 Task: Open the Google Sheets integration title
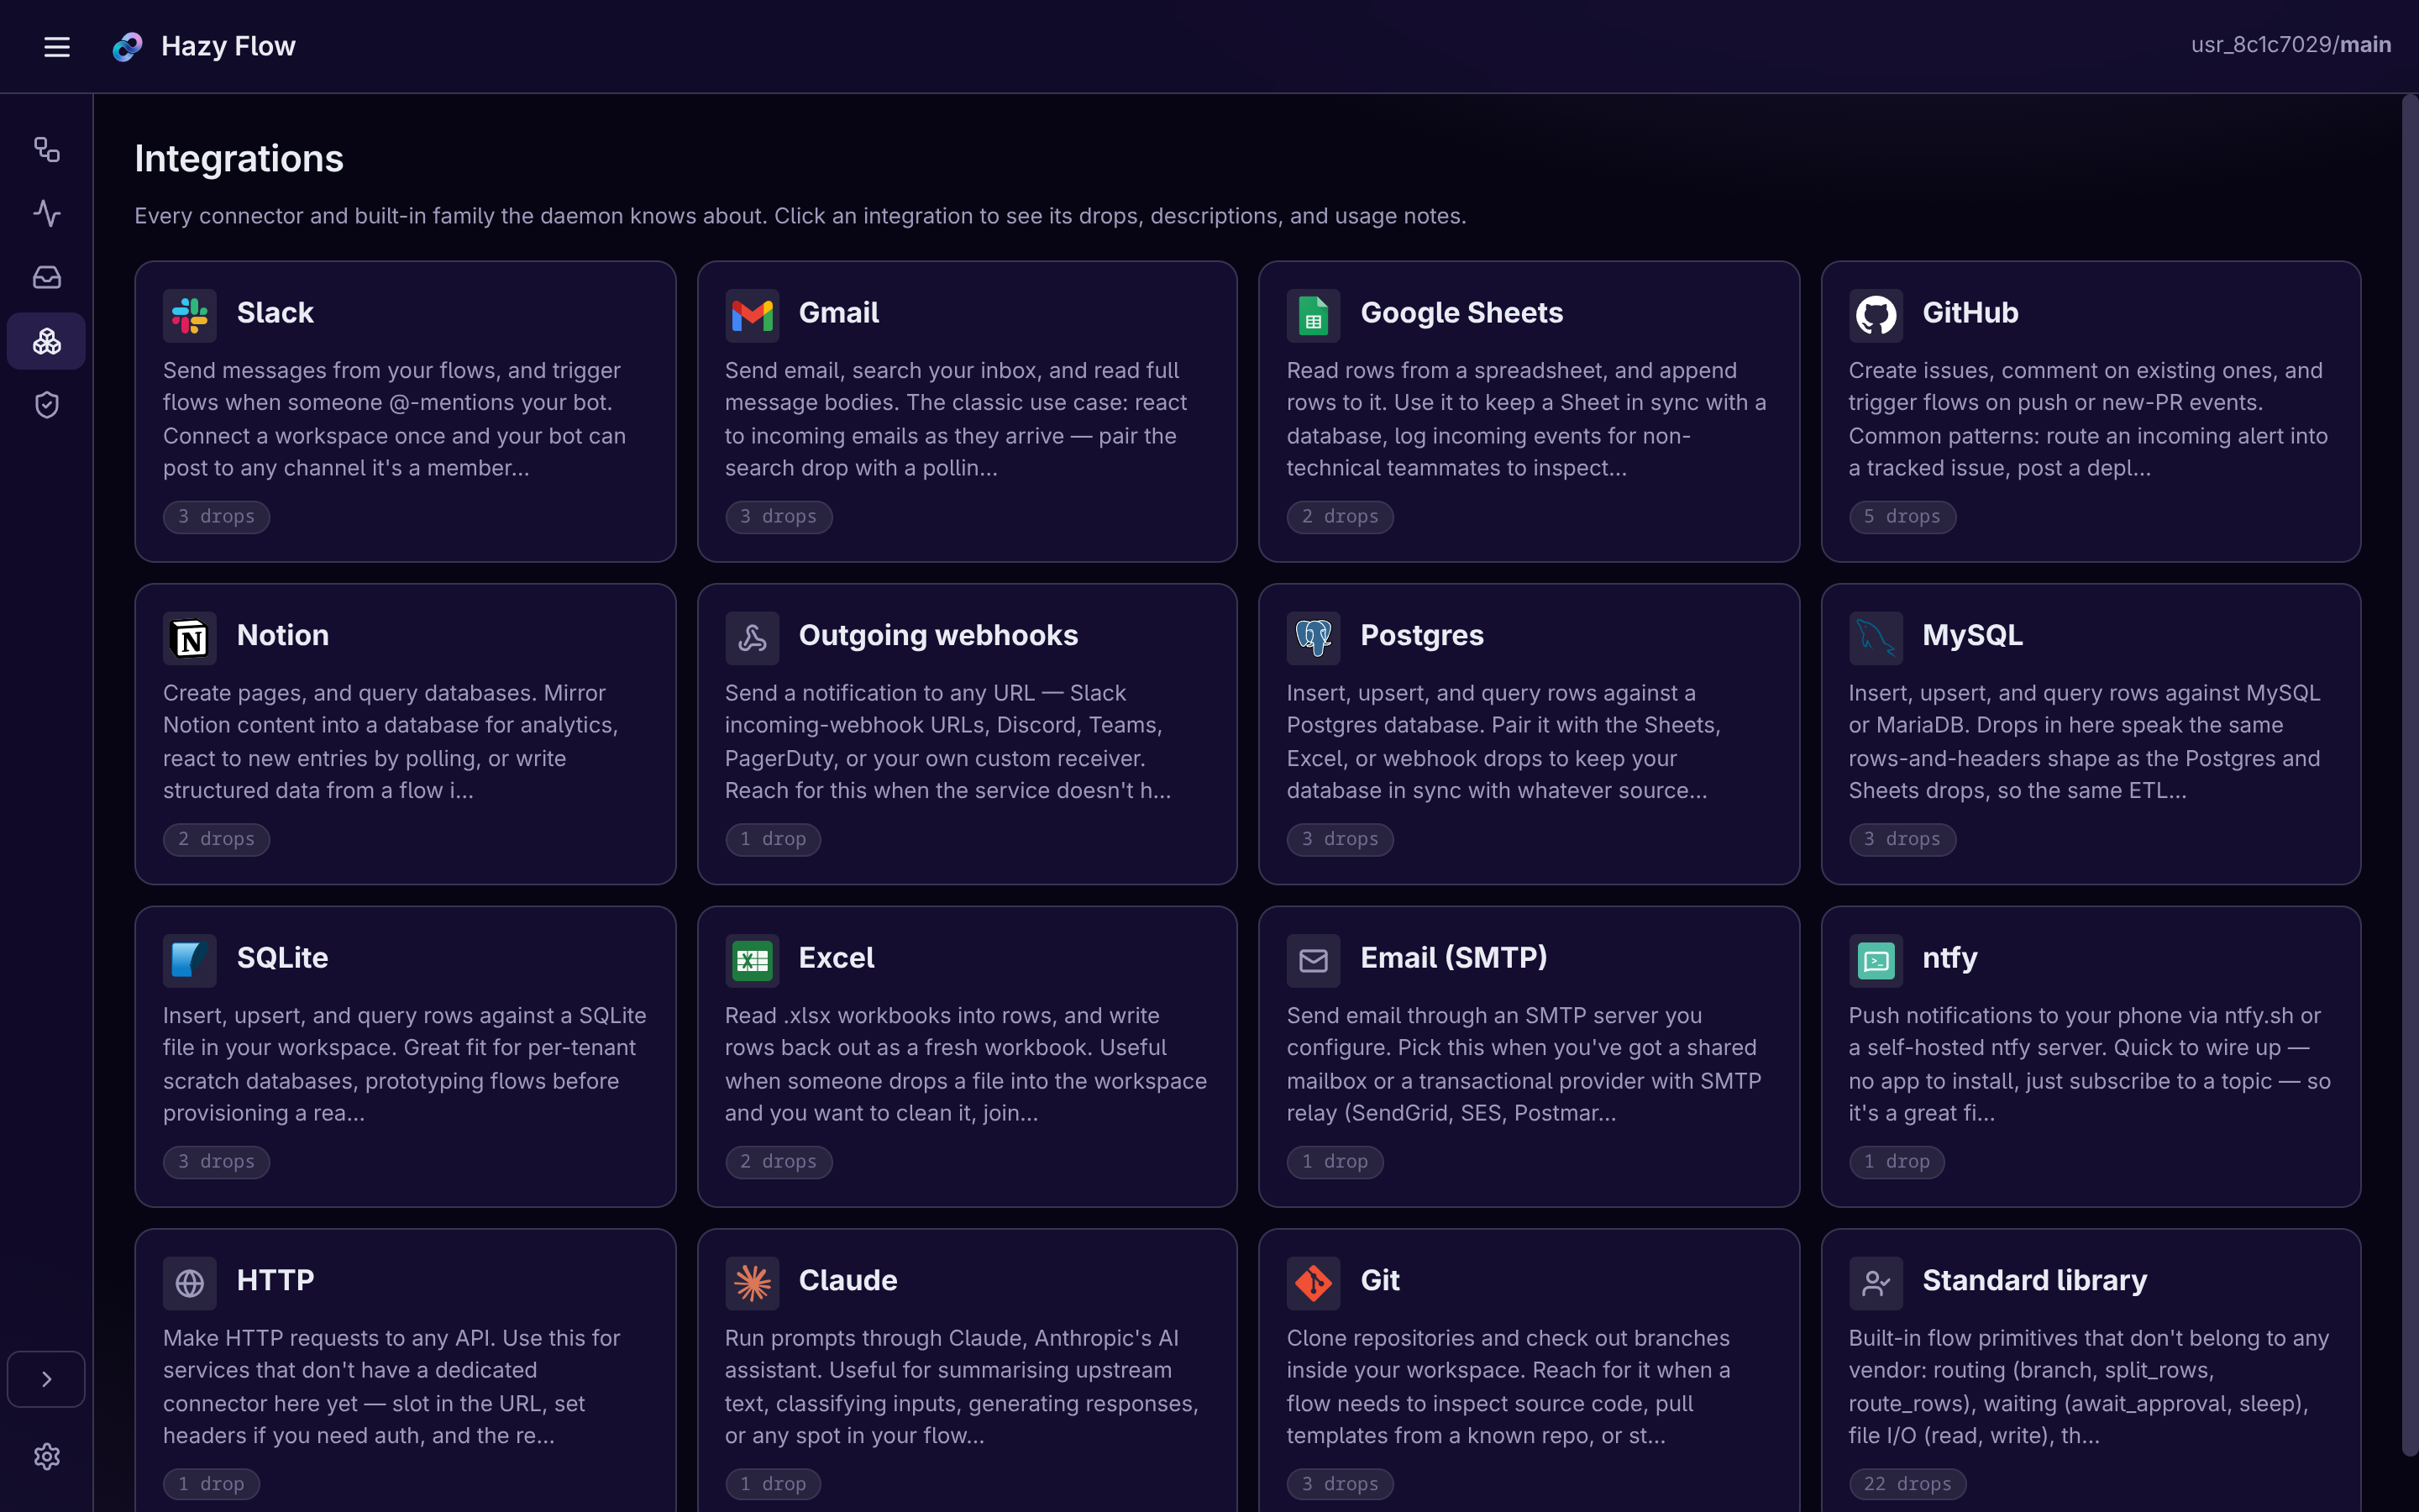tap(1461, 313)
